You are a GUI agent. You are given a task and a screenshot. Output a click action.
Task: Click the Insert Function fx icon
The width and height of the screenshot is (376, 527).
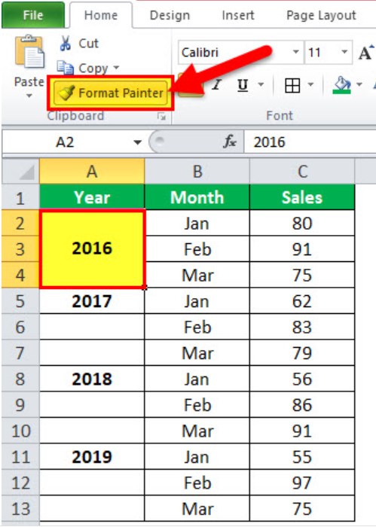pos(230,142)
